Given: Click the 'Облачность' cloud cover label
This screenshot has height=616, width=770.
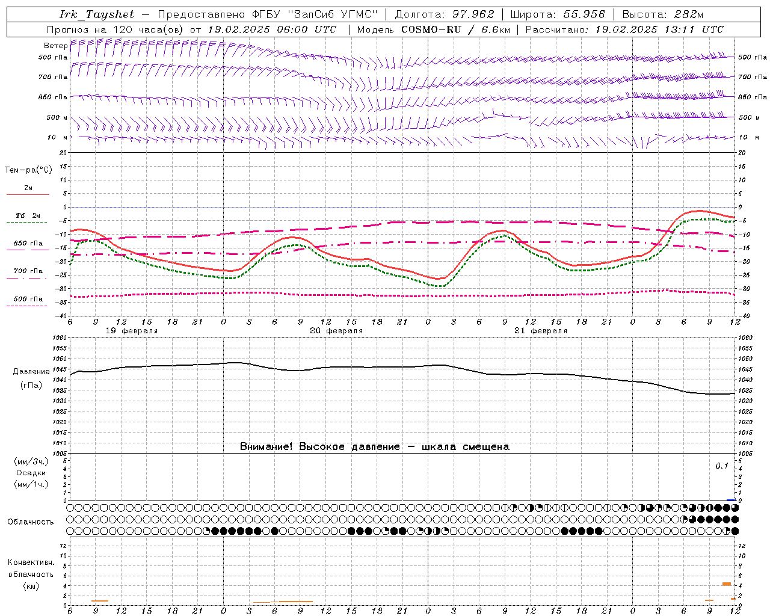Looking at the screenshot, I should [x=31, y=522].
